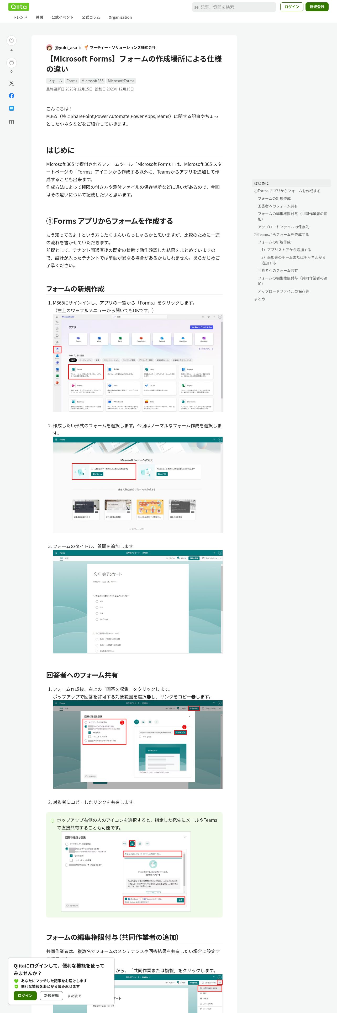Jump to まとめ in table of contents
This screenshot has height=1013, width=337.
(x=259, y=299)
